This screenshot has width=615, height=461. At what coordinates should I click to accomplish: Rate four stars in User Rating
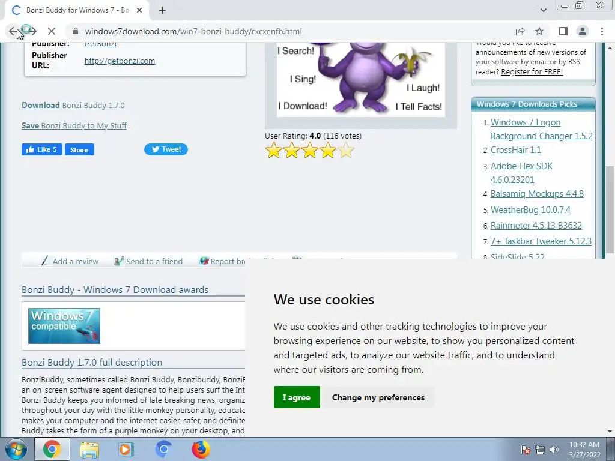coord(327,151)
